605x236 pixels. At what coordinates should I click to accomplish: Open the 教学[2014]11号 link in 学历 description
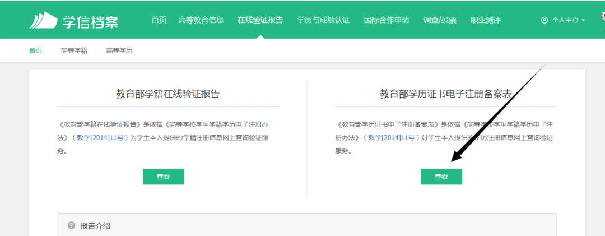(x=391, y=138)
